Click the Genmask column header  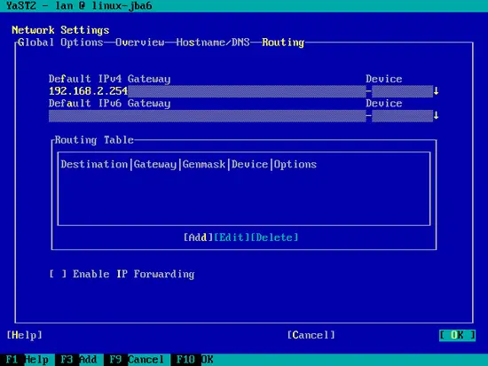[204, 164]
